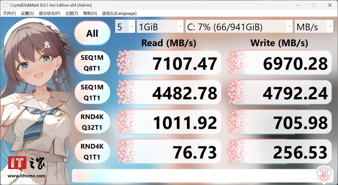Open the 语言(L)(Language) menu
Viewport: 338px width, 185px height.
[119, 13]
